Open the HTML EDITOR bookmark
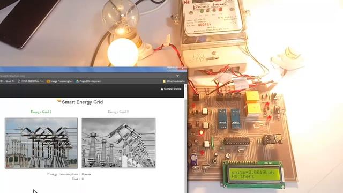The height and width of the screenshot is (193, 343). [31, 81]
